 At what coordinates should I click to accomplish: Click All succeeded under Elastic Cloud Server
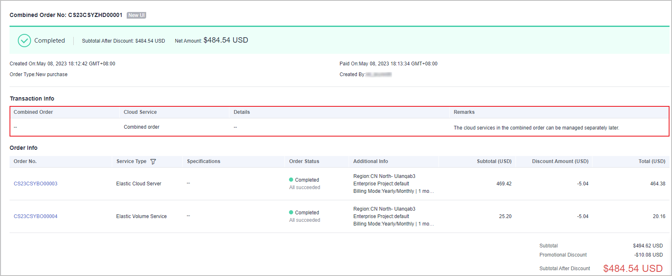click(305, 187)
